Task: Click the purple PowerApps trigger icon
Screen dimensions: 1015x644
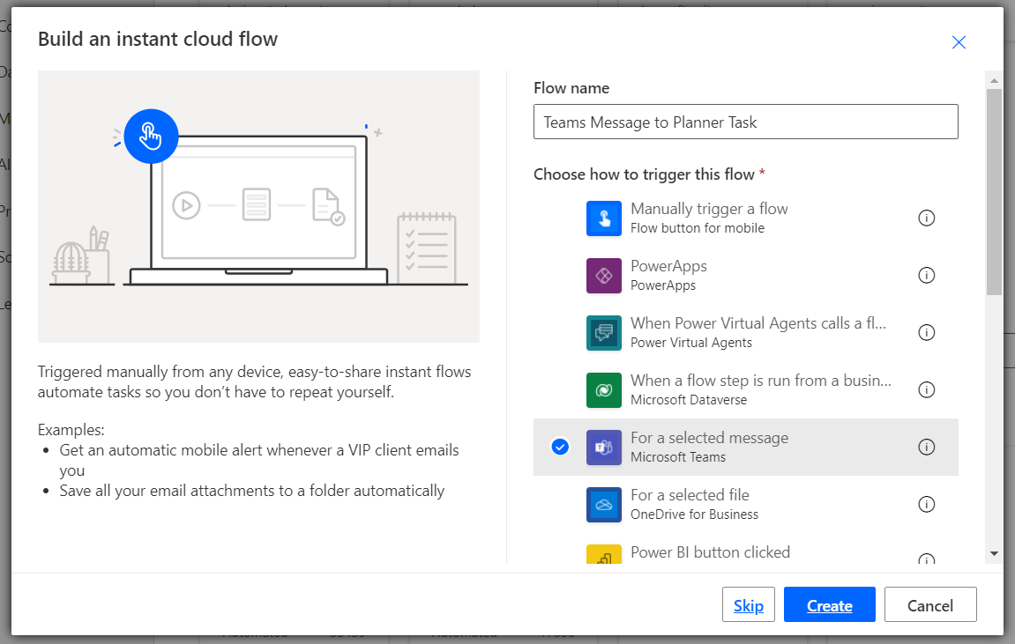Action: [x=605, y=275]
